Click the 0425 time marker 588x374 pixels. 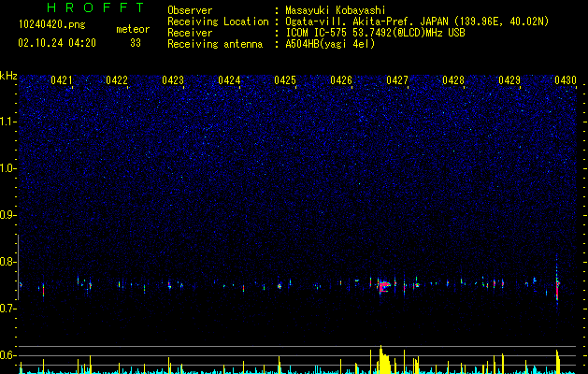(285, 80)
